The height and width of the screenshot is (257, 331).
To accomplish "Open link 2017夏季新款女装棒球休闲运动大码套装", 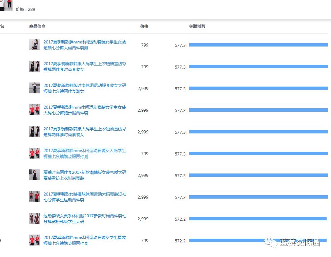I will tap(85, 197).
